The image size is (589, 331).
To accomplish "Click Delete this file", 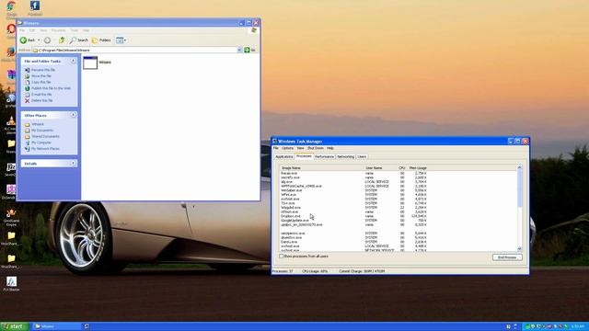I will tap(42, 100).
